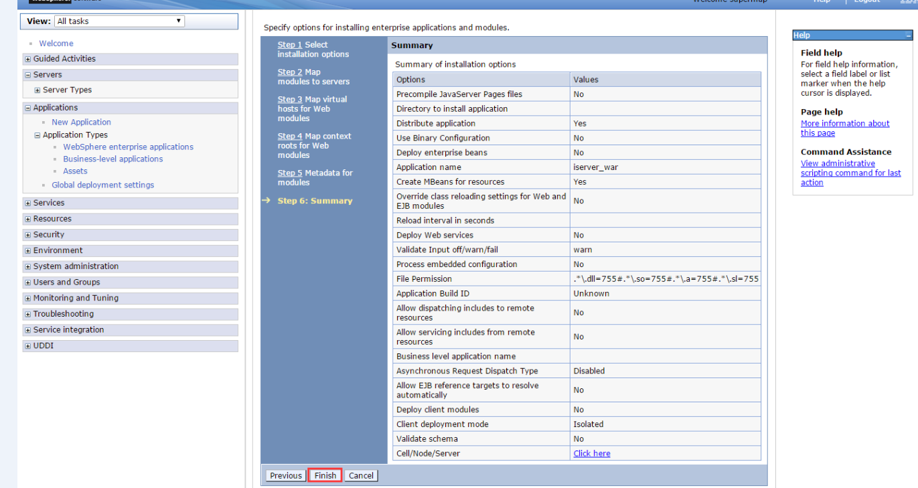The width and height of the screenshot is (918, 488).
Task: Open More information about this page
Action: pyautogui.click(x=845, y=128)
